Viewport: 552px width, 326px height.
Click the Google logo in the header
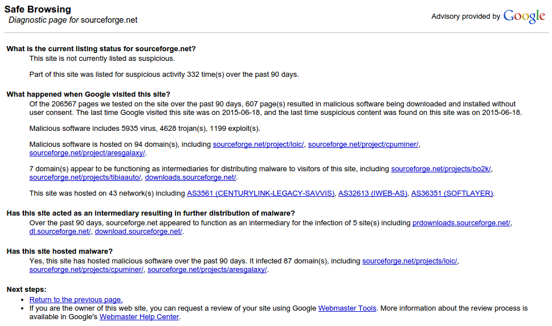click(x=524, y=16)
